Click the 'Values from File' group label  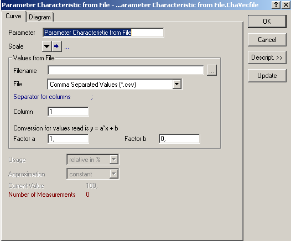point(34,58)
